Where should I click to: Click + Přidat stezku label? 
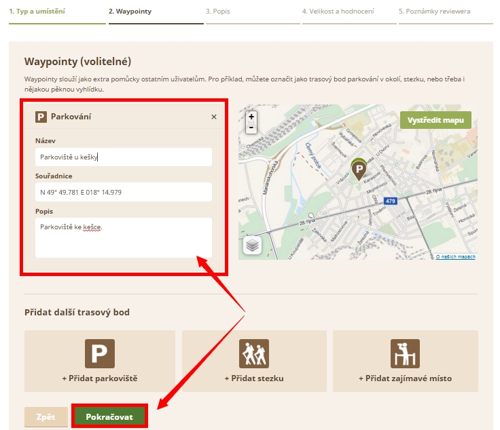254,378
